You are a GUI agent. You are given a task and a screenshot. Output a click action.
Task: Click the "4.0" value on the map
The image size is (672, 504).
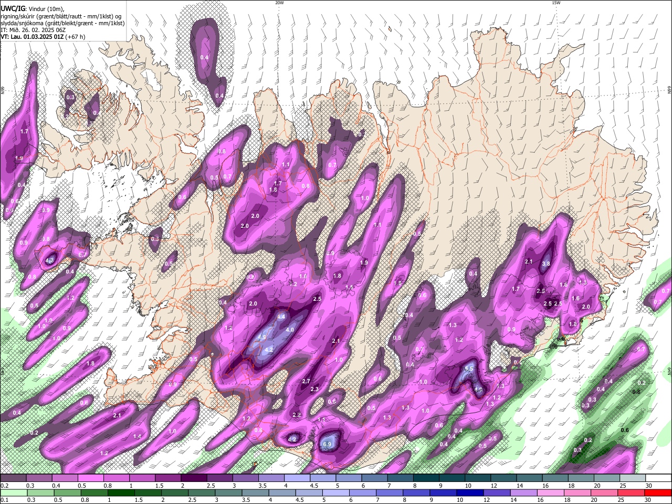coord(290,330)
